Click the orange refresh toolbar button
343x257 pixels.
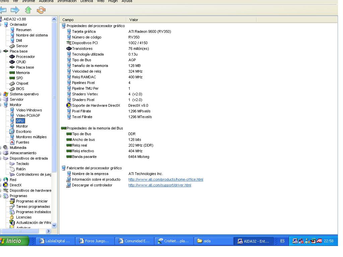coord(41,10)
